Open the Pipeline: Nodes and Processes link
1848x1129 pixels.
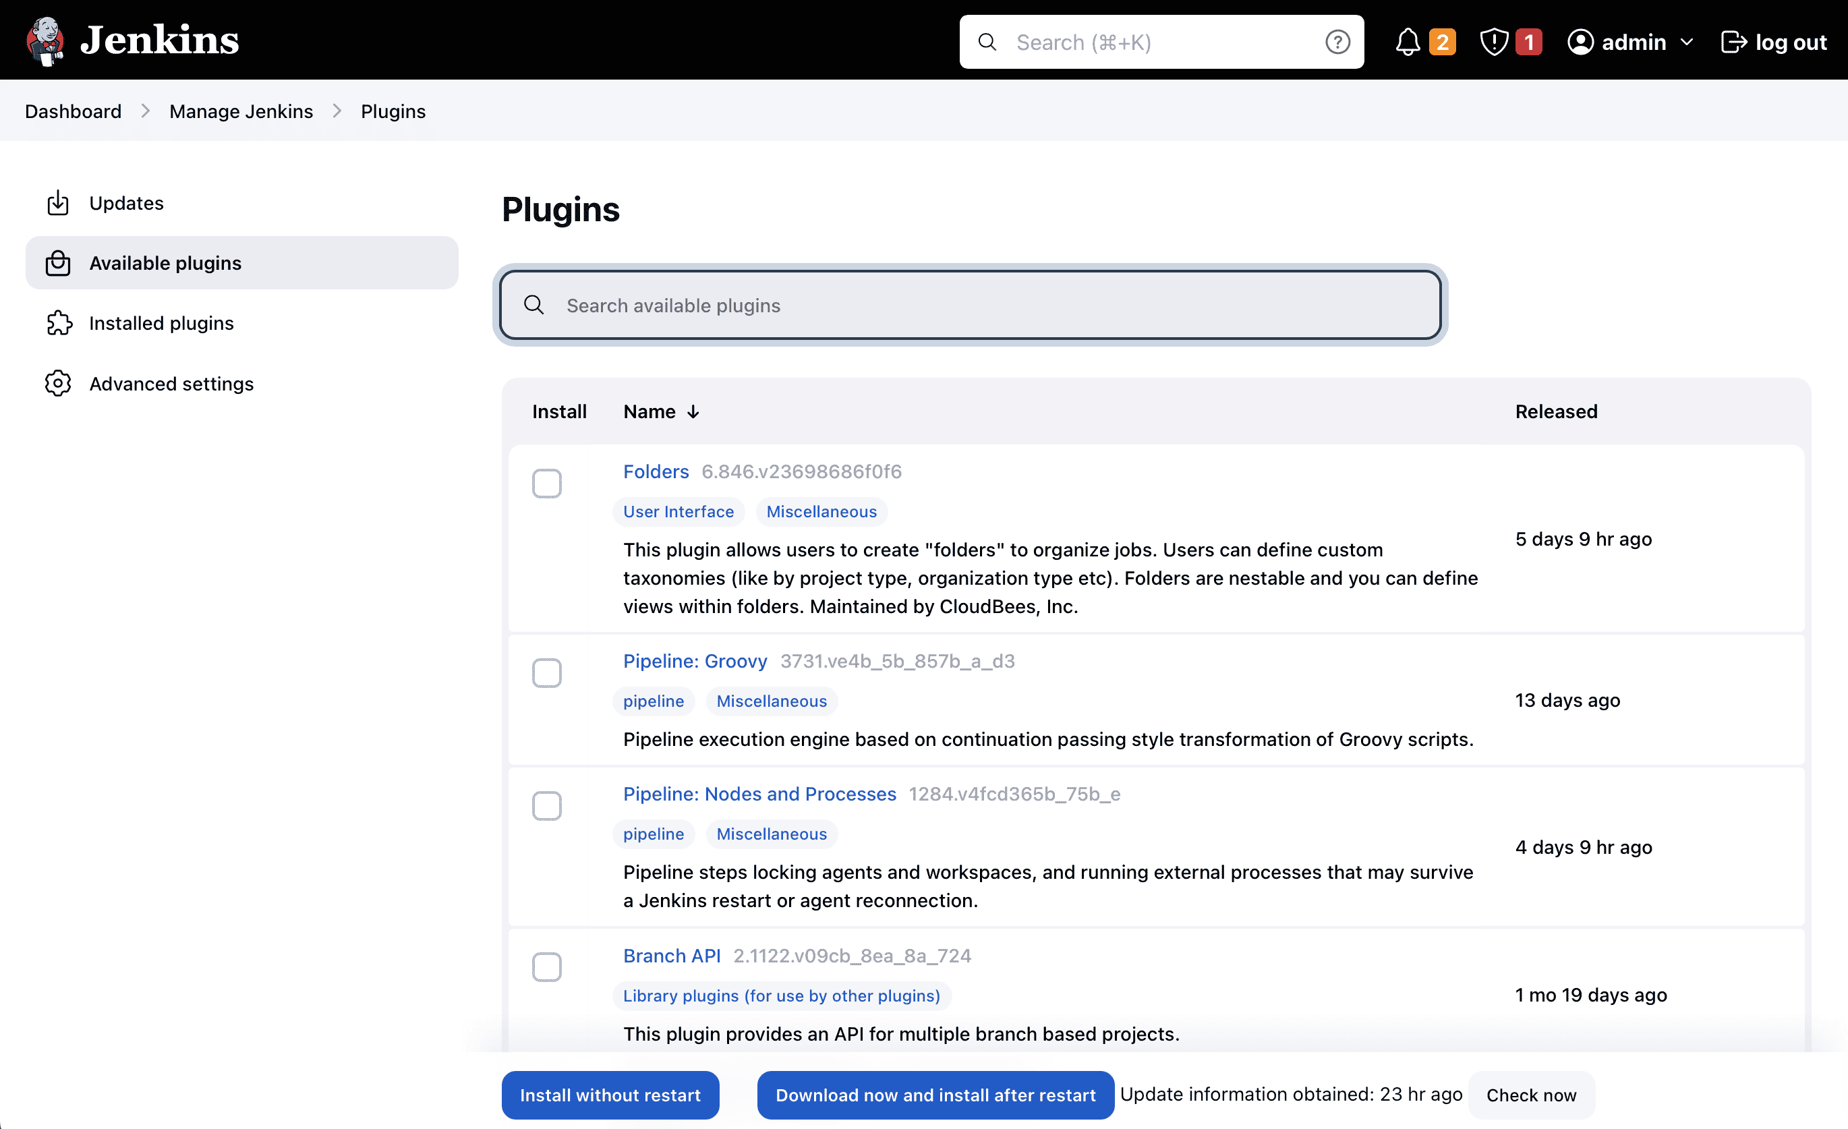coord(759,794)
